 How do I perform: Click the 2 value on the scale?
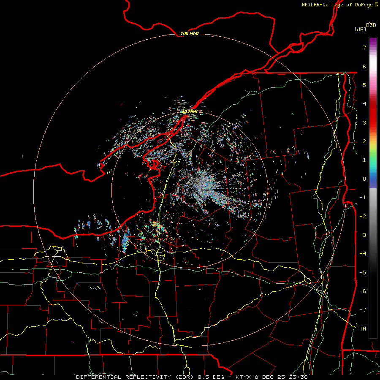pyautogui.click(x=364, y=141)
